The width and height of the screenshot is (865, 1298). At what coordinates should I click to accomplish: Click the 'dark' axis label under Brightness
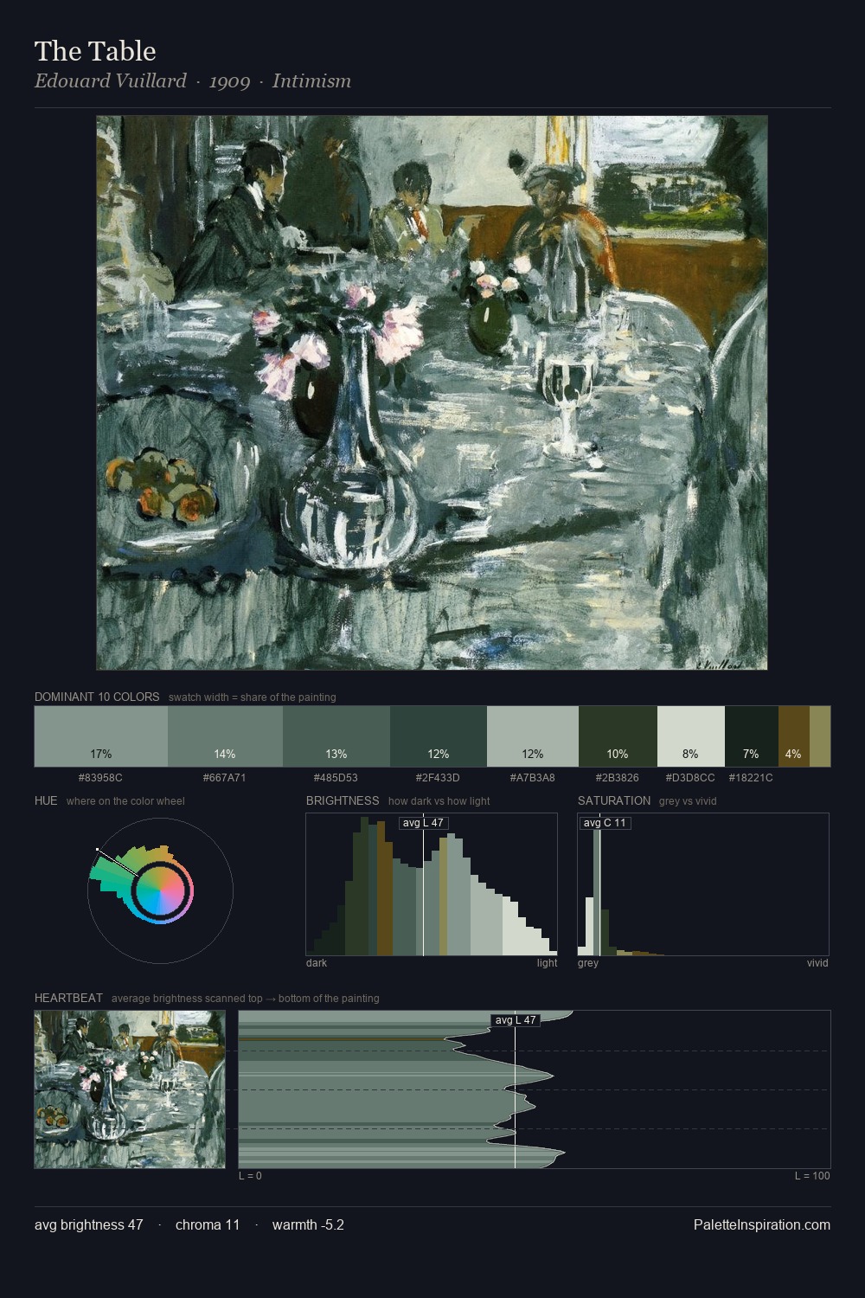317,963
